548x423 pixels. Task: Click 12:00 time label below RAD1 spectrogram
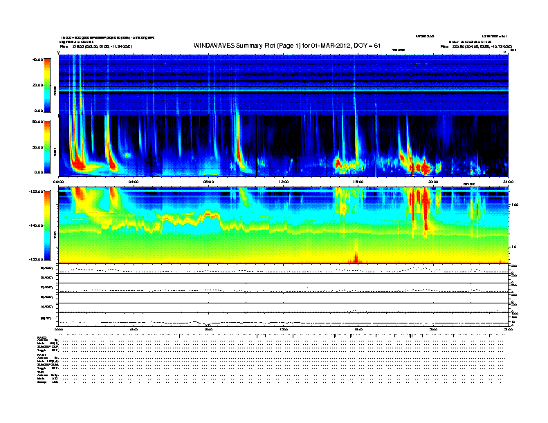point(284,182)
